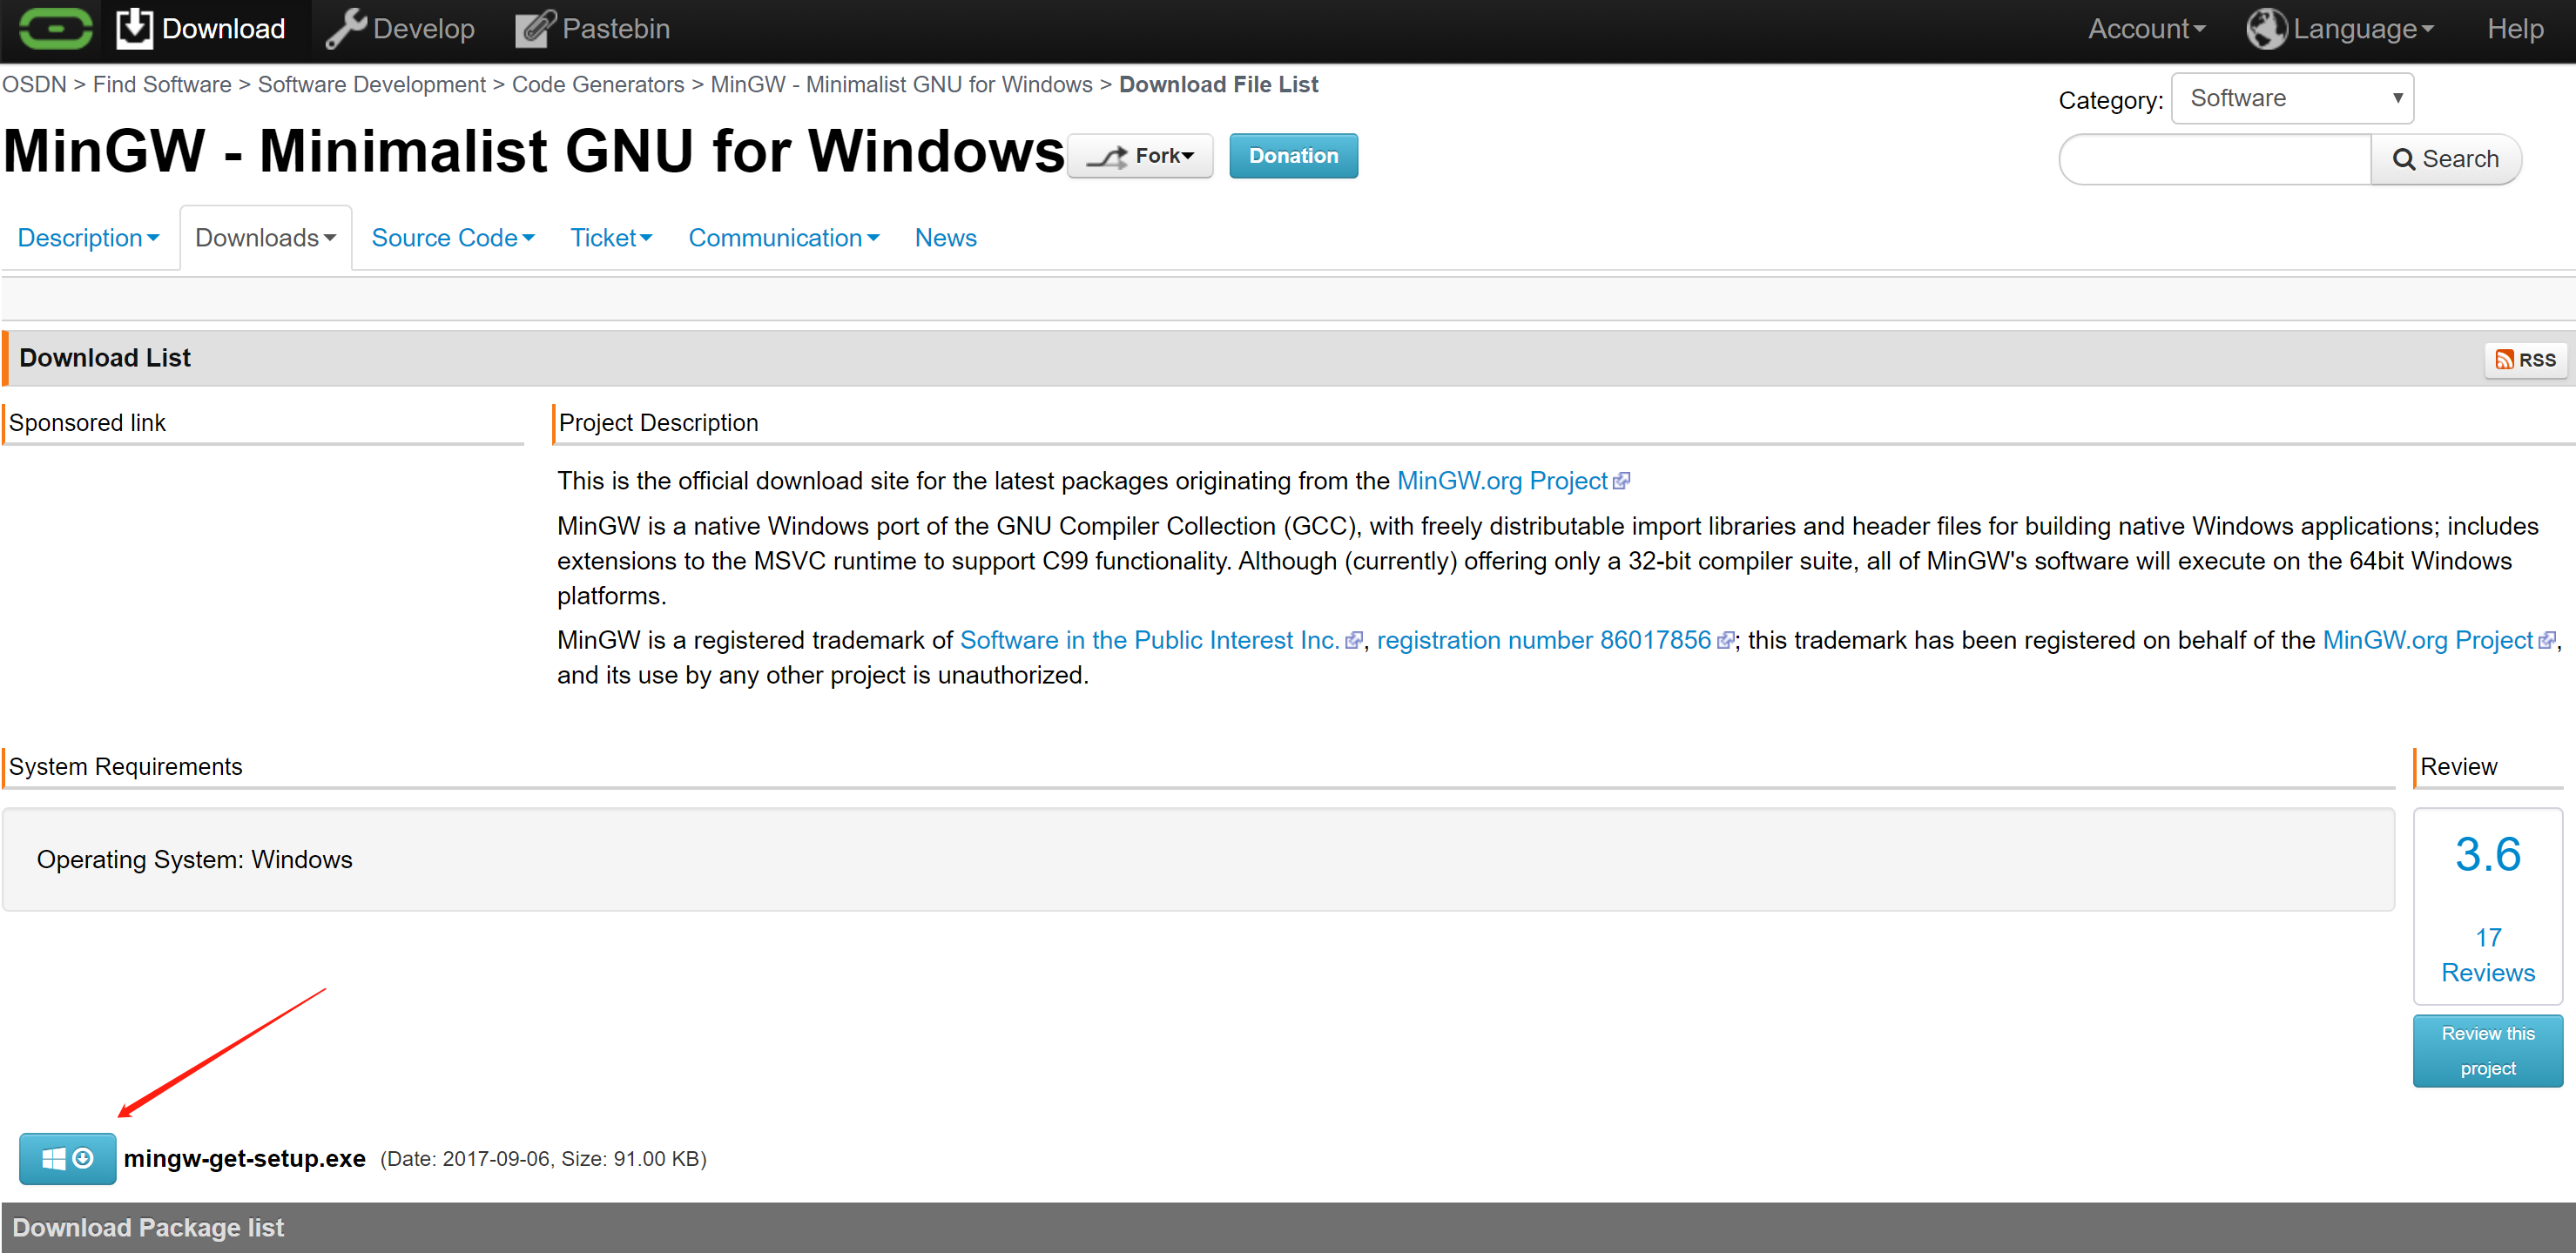Click into the search text field
This screenshot has width=2576, height=1260.
point(2214,159)
